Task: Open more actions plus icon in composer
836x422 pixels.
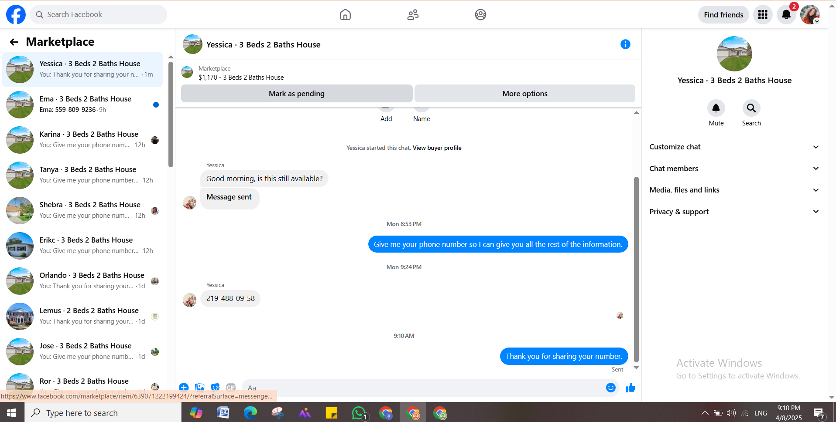Action: 184,387
